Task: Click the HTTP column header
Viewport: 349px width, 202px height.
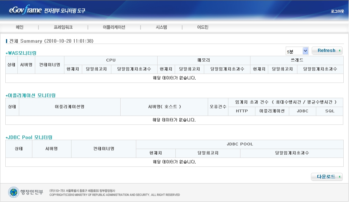Action: pos(242,111)
